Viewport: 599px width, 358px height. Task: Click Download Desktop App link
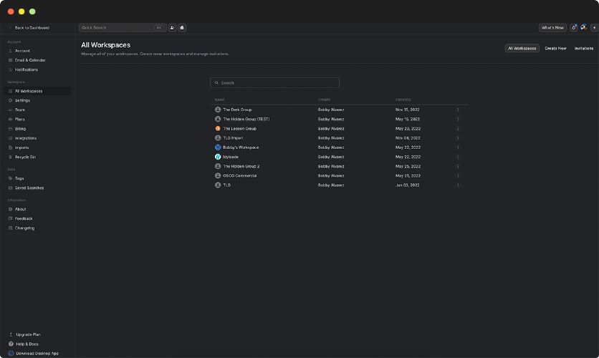pyautogui.click(x=37, y=353)
